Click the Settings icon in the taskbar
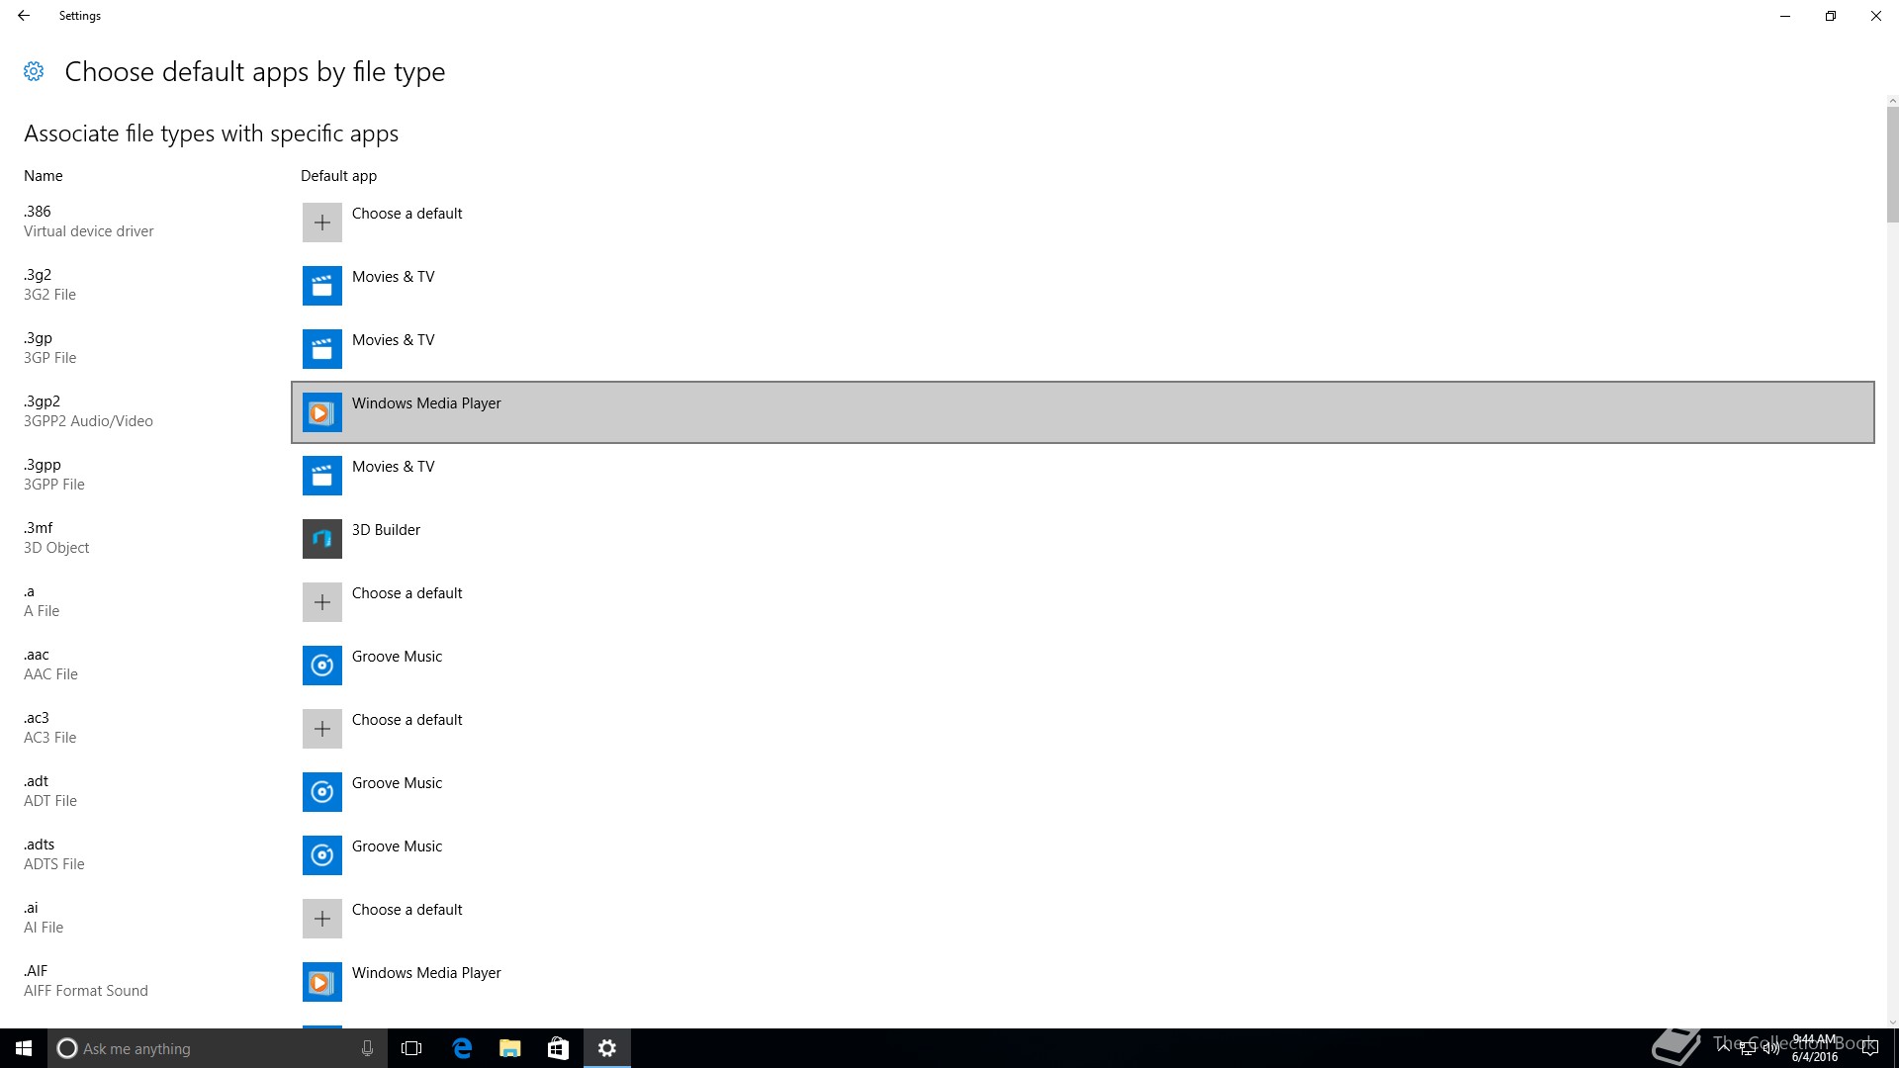Image resolution: width=1899 pixels, height=1068 pixels. [607, 1048]
